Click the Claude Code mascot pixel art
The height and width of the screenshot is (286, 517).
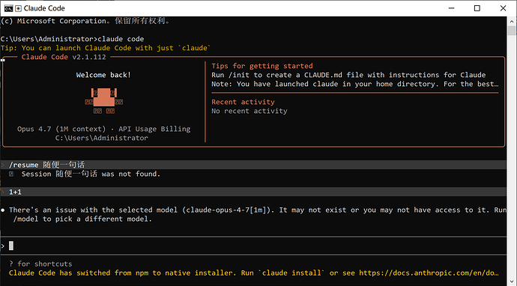point(104,101)
